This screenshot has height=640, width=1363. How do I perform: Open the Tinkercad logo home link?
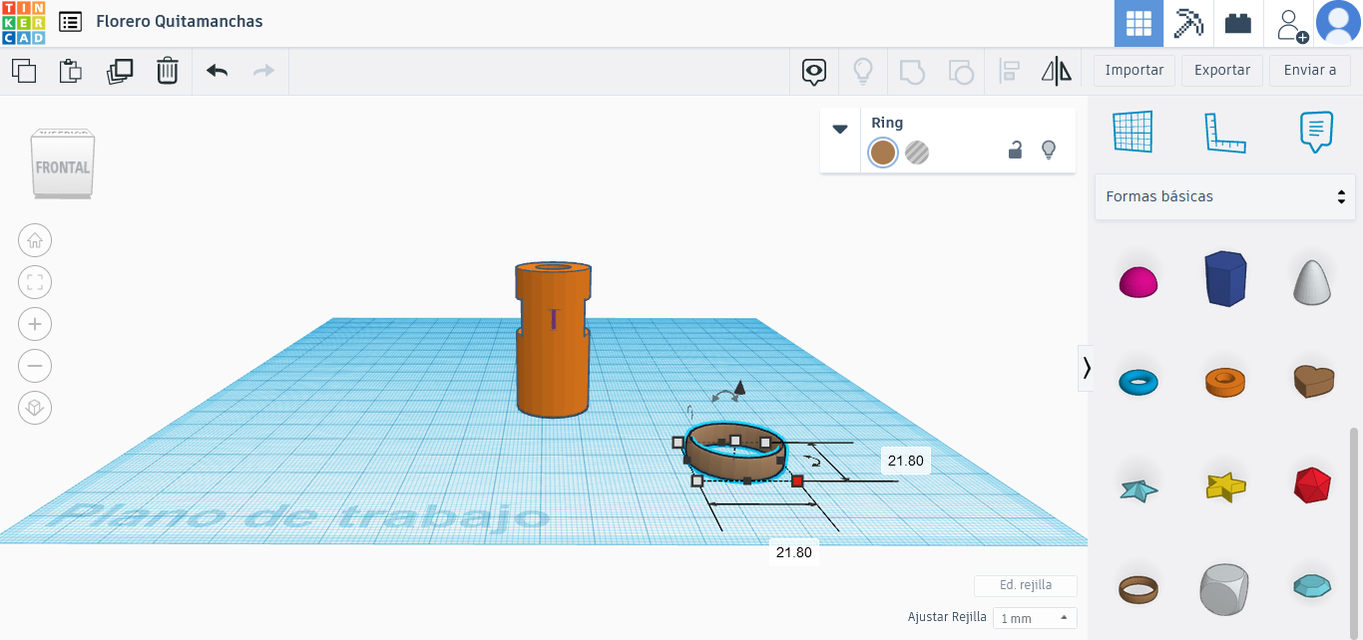coord(23,23)
